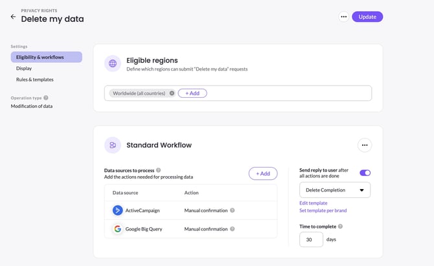Add a new eligible region
Image resolution: width=434 pixels, height=266 pixels.
(x=192, y=93)
